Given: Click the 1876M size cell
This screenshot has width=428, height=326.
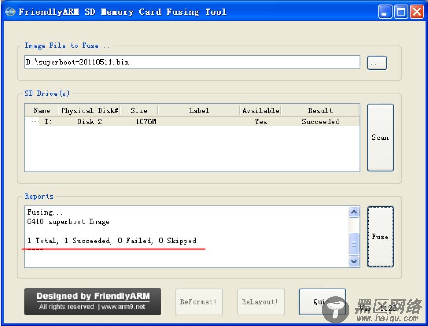Looking at the screenshot, I should 146,121.
